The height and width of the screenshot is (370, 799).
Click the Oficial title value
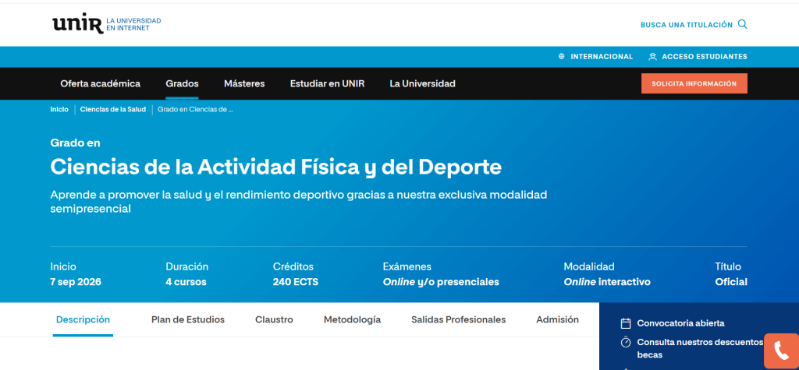tap(731, 282)
